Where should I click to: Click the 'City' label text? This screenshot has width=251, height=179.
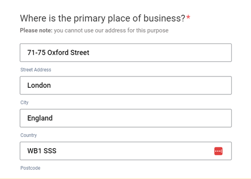(25, 102)
